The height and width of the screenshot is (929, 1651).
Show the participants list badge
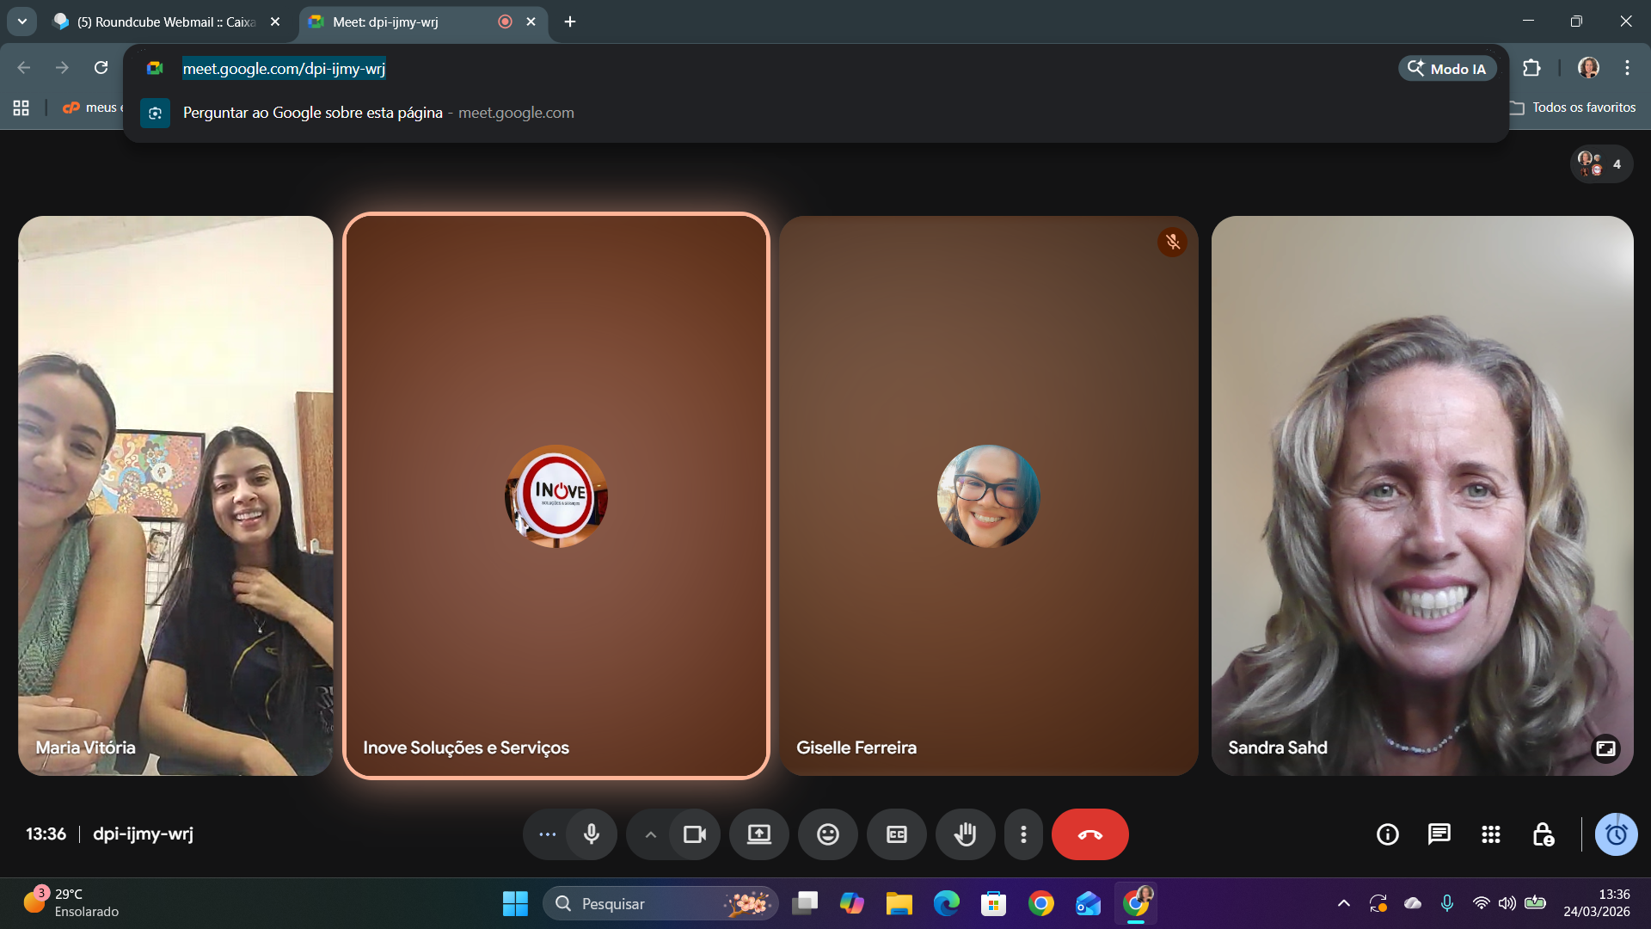pyautogui.click(x=1601, y=164)
